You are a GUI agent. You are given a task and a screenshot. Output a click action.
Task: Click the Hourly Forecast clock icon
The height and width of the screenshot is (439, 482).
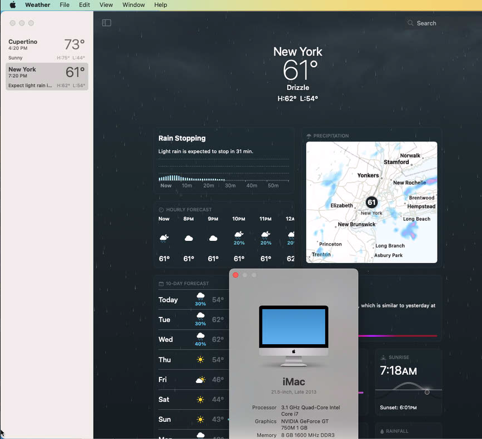(x=161, y=210)
